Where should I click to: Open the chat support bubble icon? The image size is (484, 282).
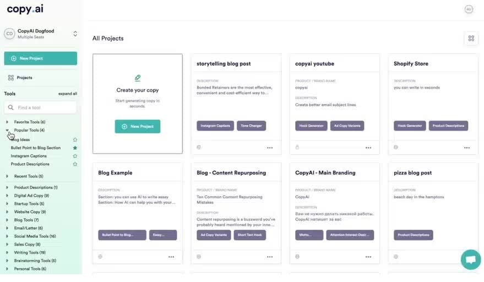tap(470, 259)
